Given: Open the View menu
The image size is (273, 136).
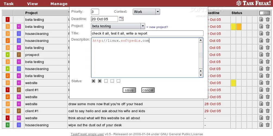Looking at the screenshot, I should coord(32,4).
